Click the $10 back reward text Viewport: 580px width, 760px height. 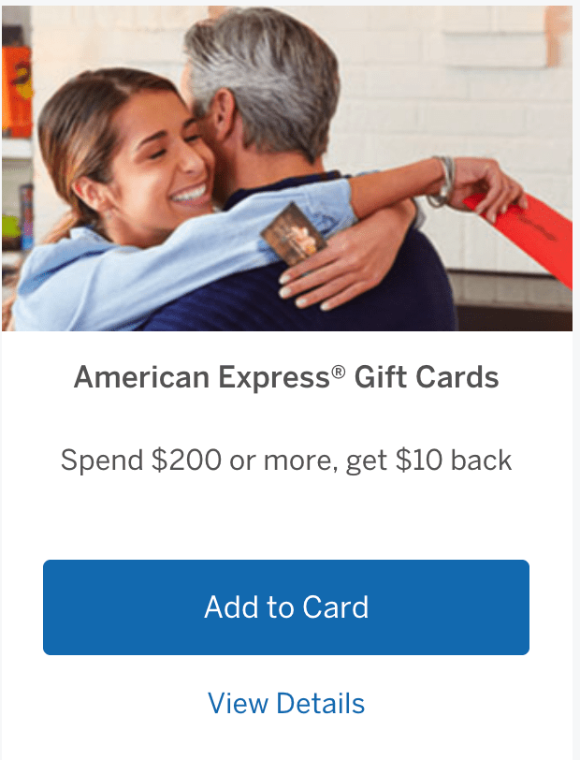tap(454, 460)
